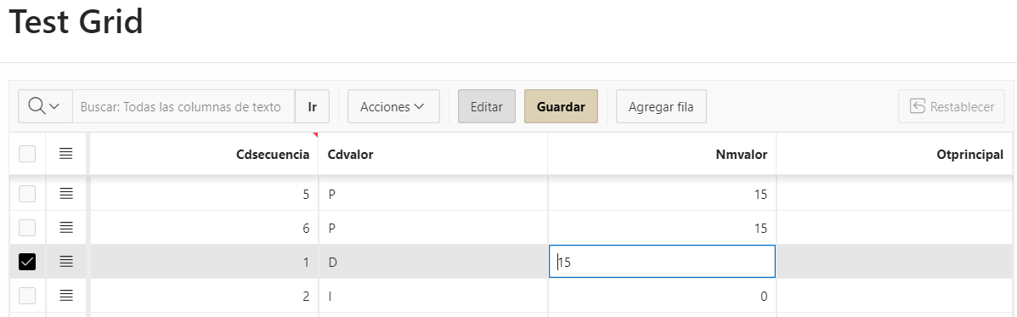Check the checkbox for row with Cdsecuencia 5

click(x=27, y=193)
